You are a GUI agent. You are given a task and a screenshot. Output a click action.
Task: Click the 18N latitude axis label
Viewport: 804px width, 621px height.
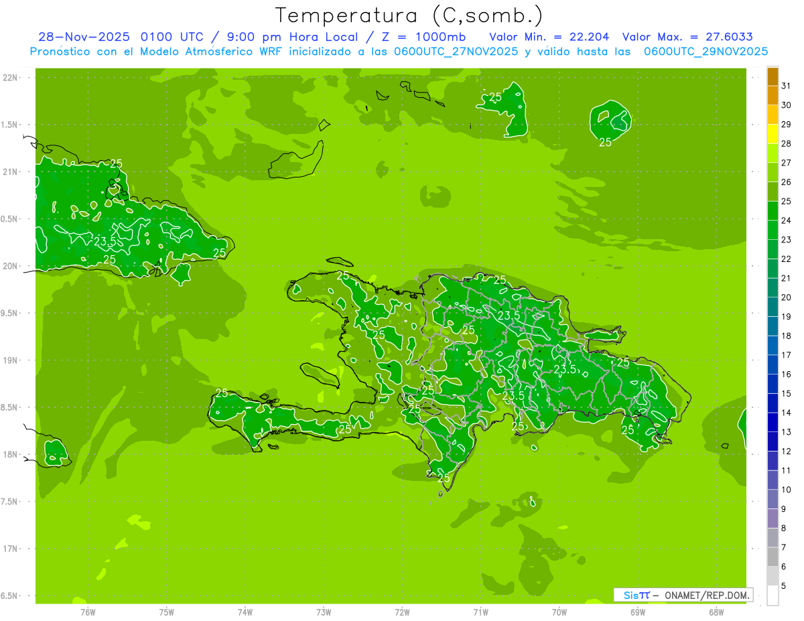point(11,455)
